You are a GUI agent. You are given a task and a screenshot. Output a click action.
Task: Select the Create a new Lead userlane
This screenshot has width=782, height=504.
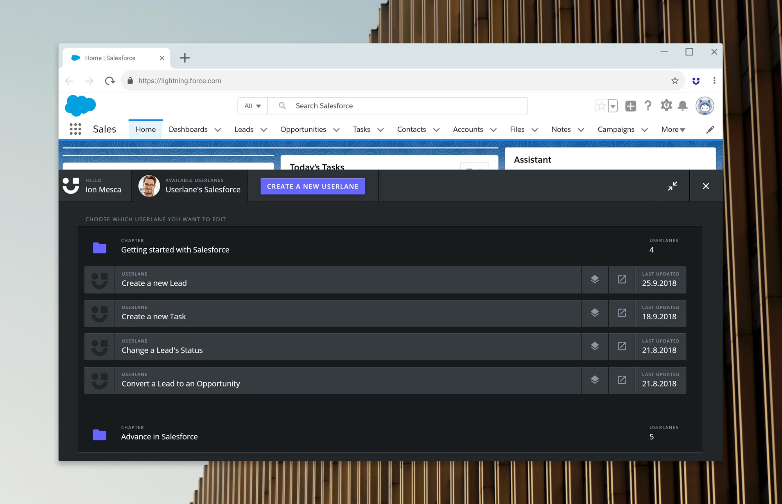click(x=154, y=283)
